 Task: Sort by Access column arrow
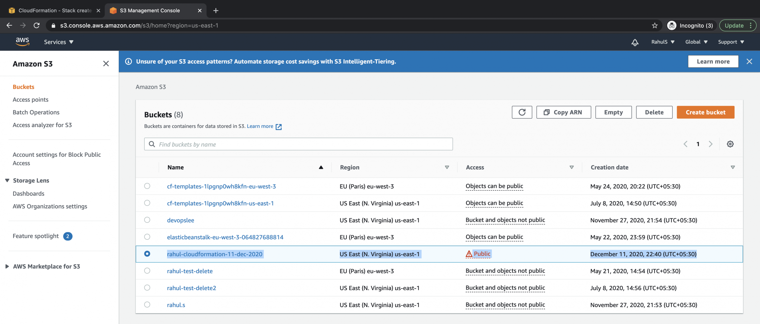(x=571, y=167)
